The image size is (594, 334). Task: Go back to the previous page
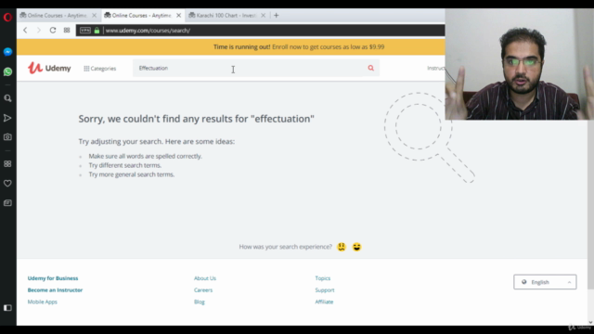[x=25, y=31]
